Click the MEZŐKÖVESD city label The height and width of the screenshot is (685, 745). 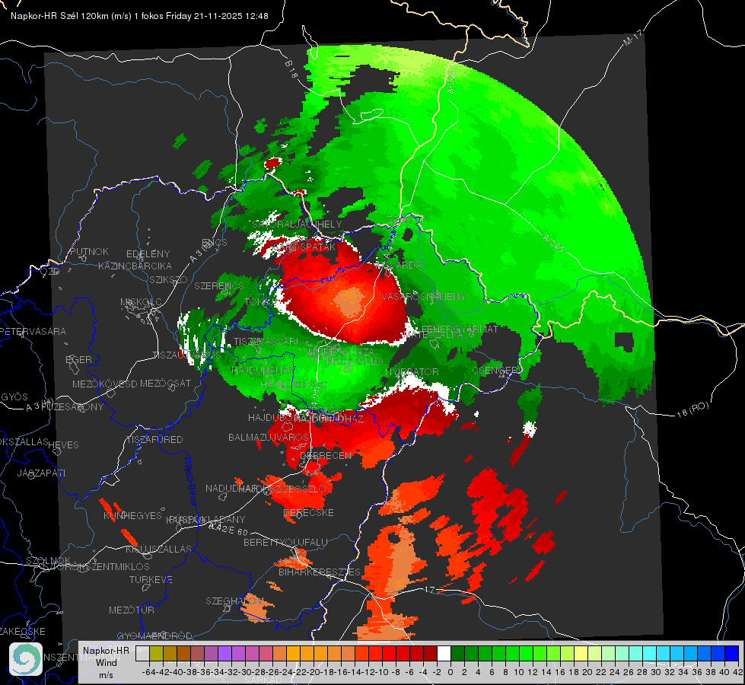point(104,384)
